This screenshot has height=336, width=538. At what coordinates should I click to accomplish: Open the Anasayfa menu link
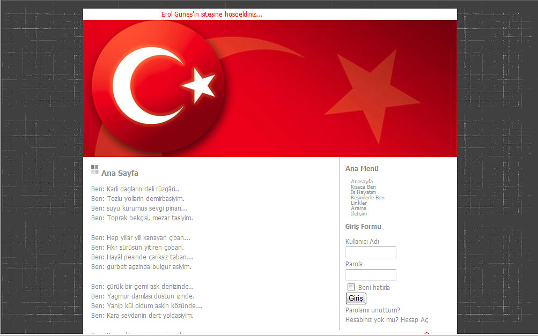[x=362, y=181]
